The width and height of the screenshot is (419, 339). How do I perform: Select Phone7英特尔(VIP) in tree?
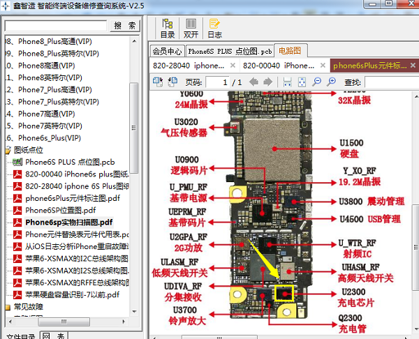tap(50, 126)
